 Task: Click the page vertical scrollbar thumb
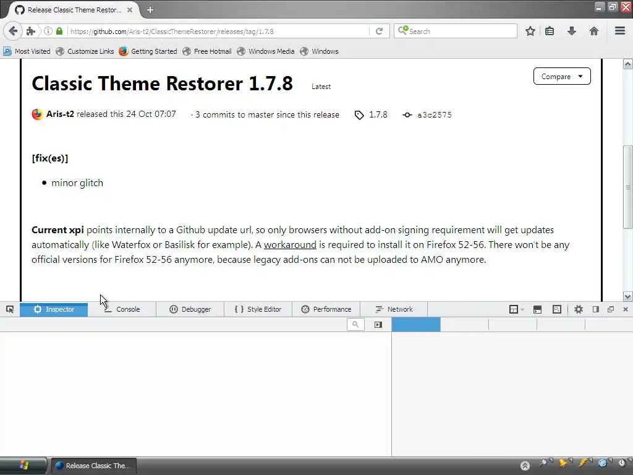point(628,187)
